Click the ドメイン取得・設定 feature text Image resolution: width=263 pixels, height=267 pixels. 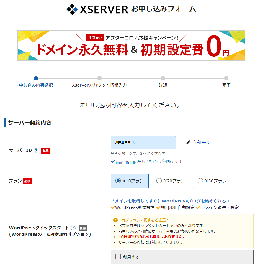(220, 207)
